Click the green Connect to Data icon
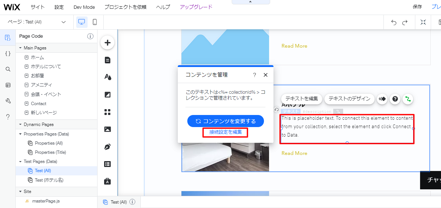This screenshot has height=208, width=441. (407, 99)
